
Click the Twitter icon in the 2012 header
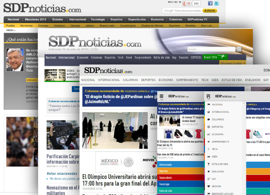(x=216, y=3)
